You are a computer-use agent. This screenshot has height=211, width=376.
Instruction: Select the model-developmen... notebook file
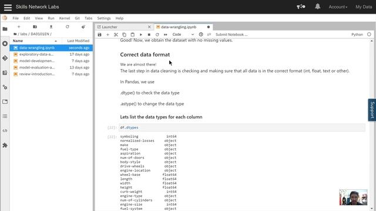51,61
